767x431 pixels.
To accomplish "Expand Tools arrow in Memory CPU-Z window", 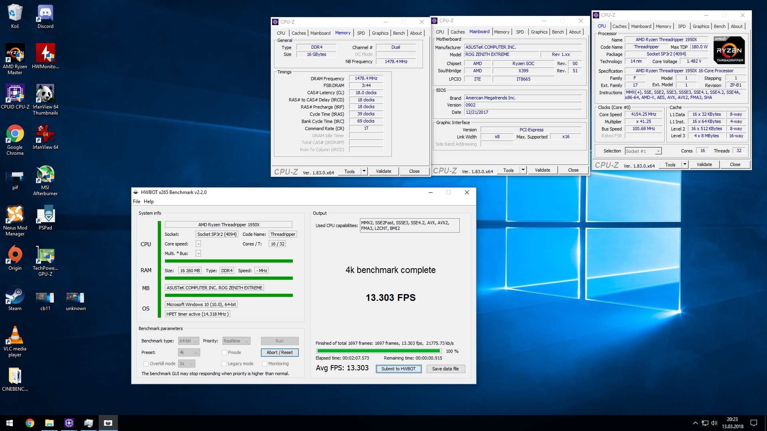I will click(364, 171).
